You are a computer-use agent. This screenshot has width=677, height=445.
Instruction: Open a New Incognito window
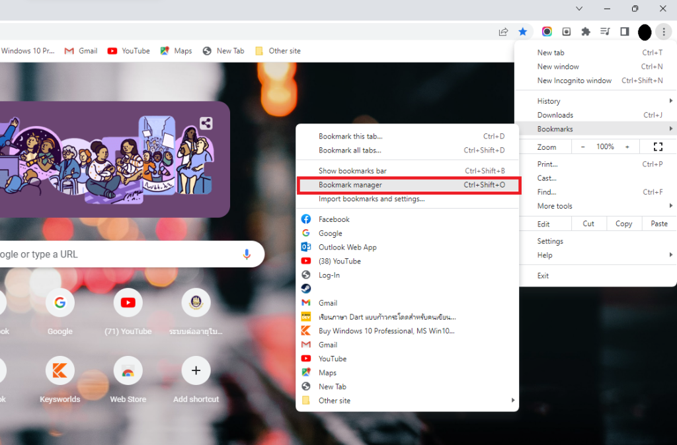(574, 80)
